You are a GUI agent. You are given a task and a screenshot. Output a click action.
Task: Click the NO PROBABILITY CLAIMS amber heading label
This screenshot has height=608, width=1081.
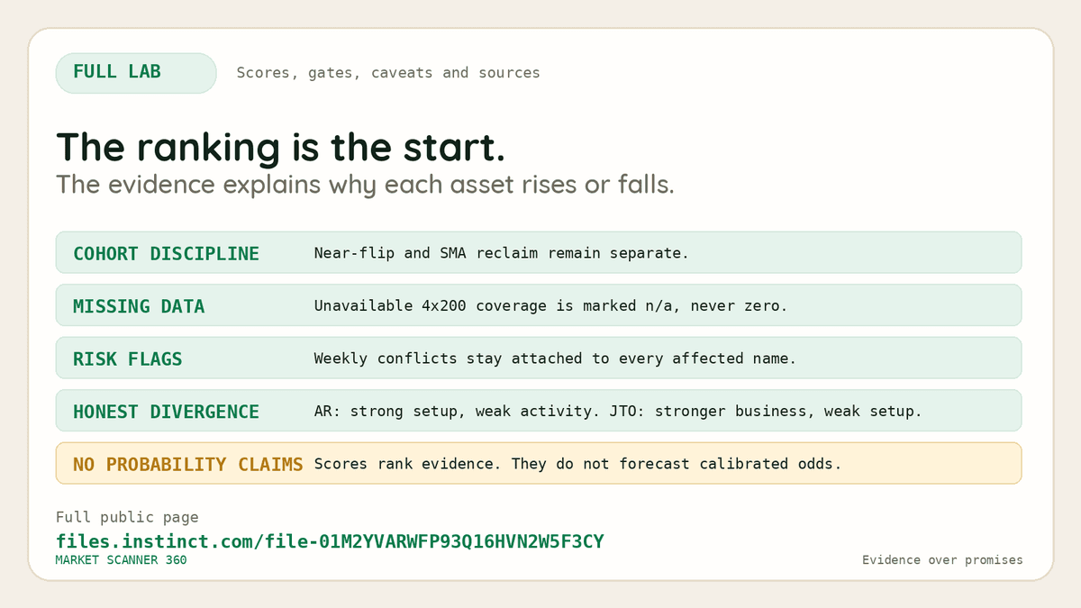pyautogui.click(x=187, y=465)
